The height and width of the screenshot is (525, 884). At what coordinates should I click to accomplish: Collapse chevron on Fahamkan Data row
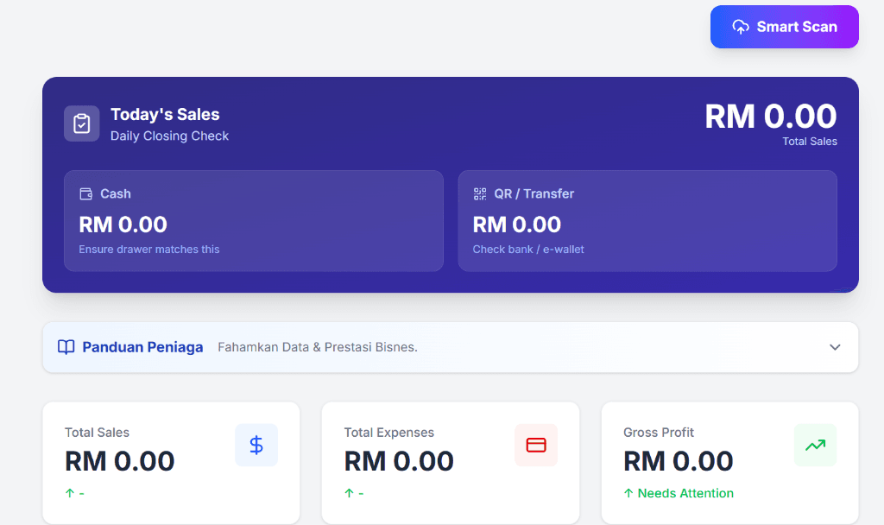(x=834, y=346)
